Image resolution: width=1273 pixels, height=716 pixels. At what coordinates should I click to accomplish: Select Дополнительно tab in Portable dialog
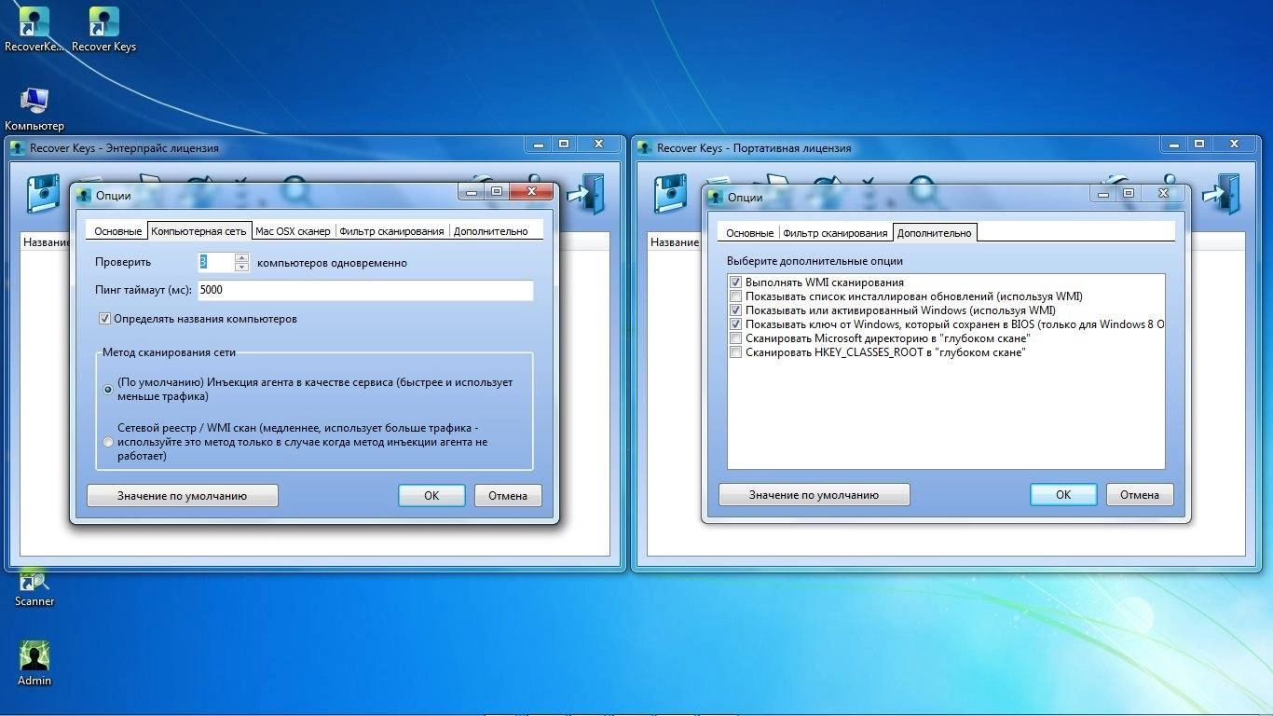pos(935,232)
